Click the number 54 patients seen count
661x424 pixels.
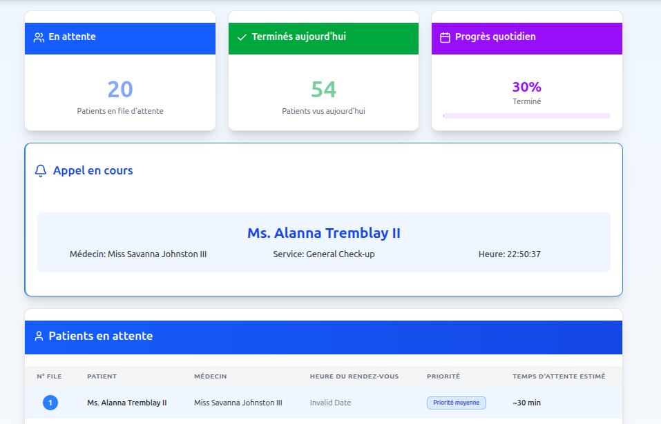(323, 90)
